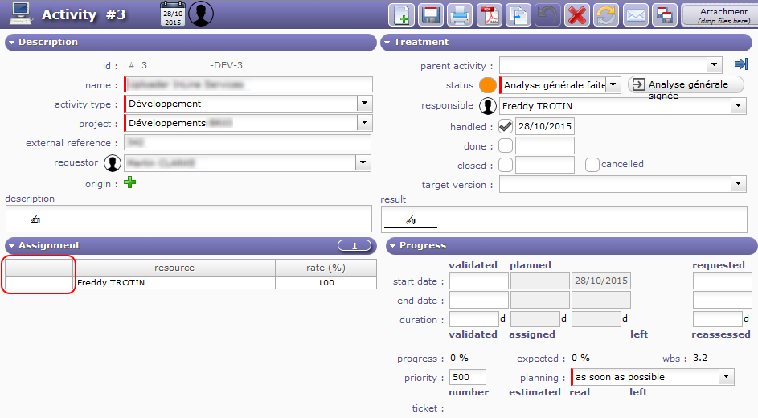Expand the responsible dropdown list
Viewport: 758px width, 418px height.
pos(739,105)
